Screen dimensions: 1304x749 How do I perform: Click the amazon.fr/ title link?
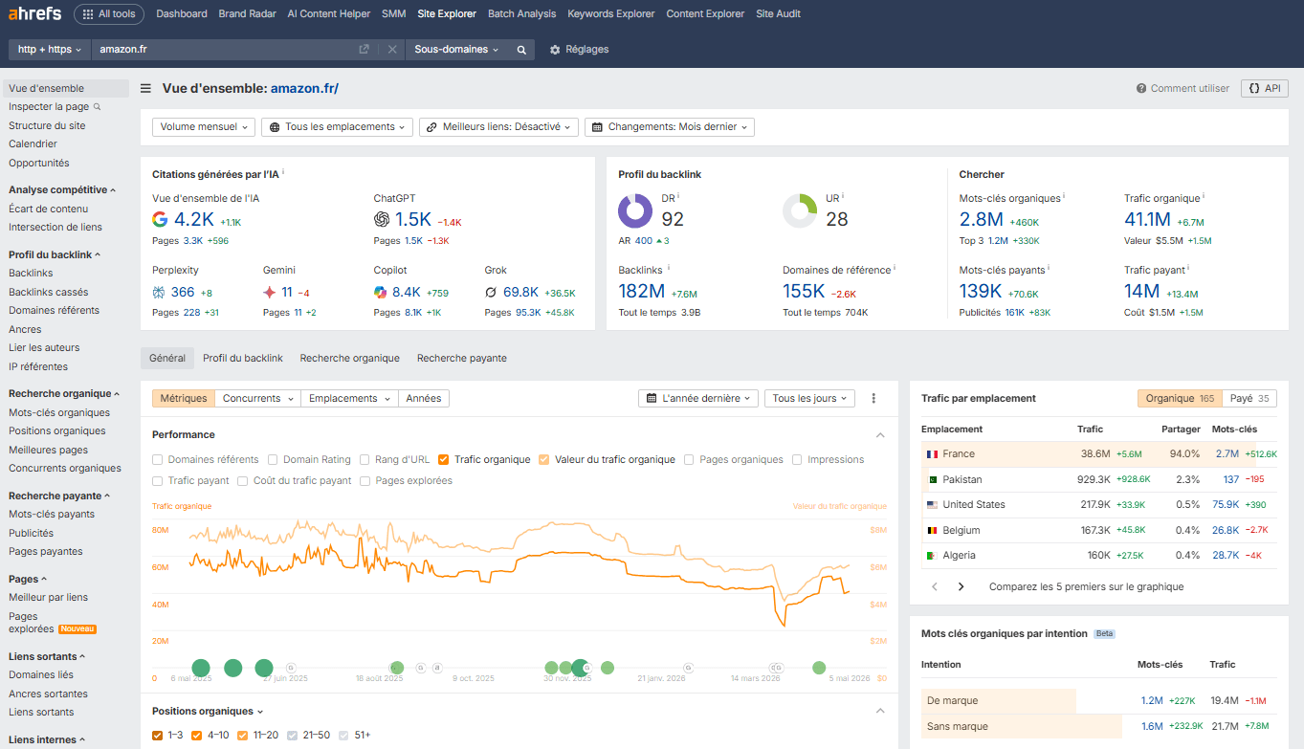pyautogui.click(x=304, y=89)
